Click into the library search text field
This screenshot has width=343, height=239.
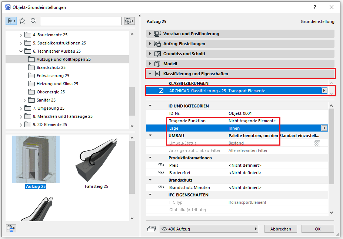pos(81,21)
